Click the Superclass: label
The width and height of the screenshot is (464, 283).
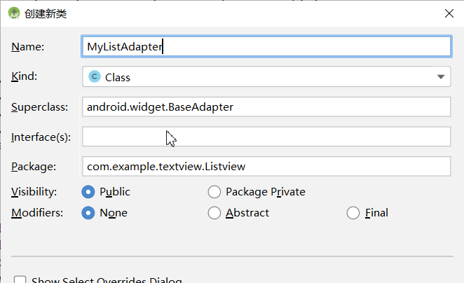pyautogui.click(x=40, y=107)
